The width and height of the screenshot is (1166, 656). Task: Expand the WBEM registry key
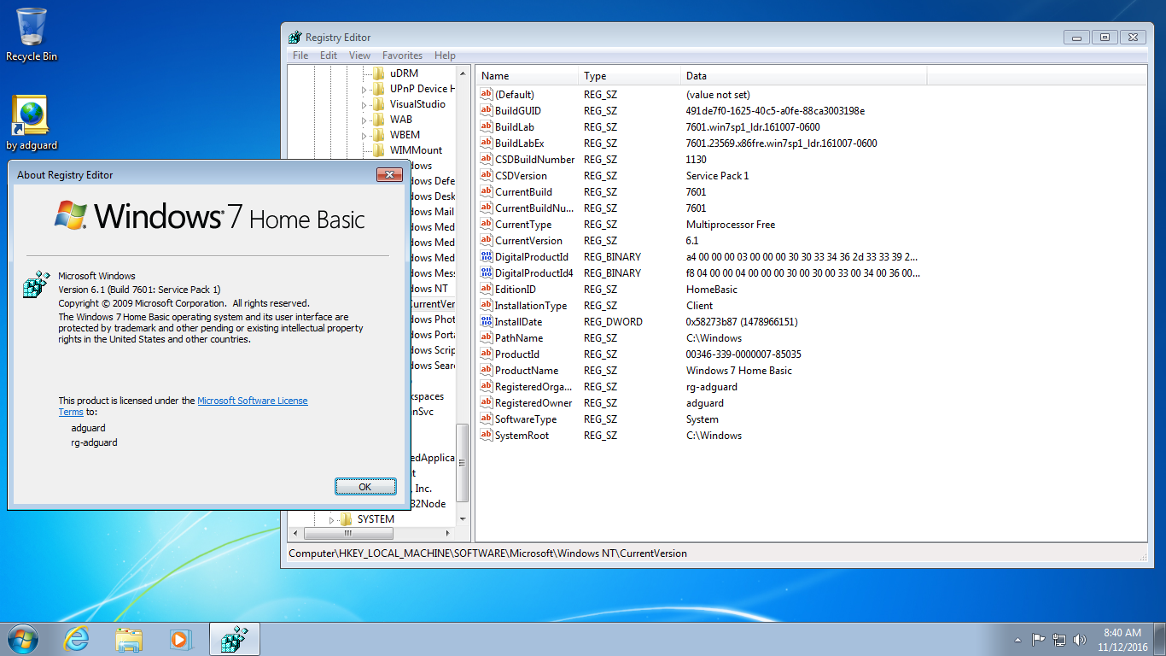click(364, 135)
